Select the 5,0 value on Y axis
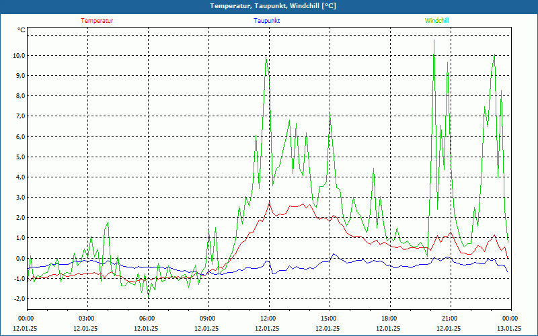The image size is (538, 336). (18, 157)
